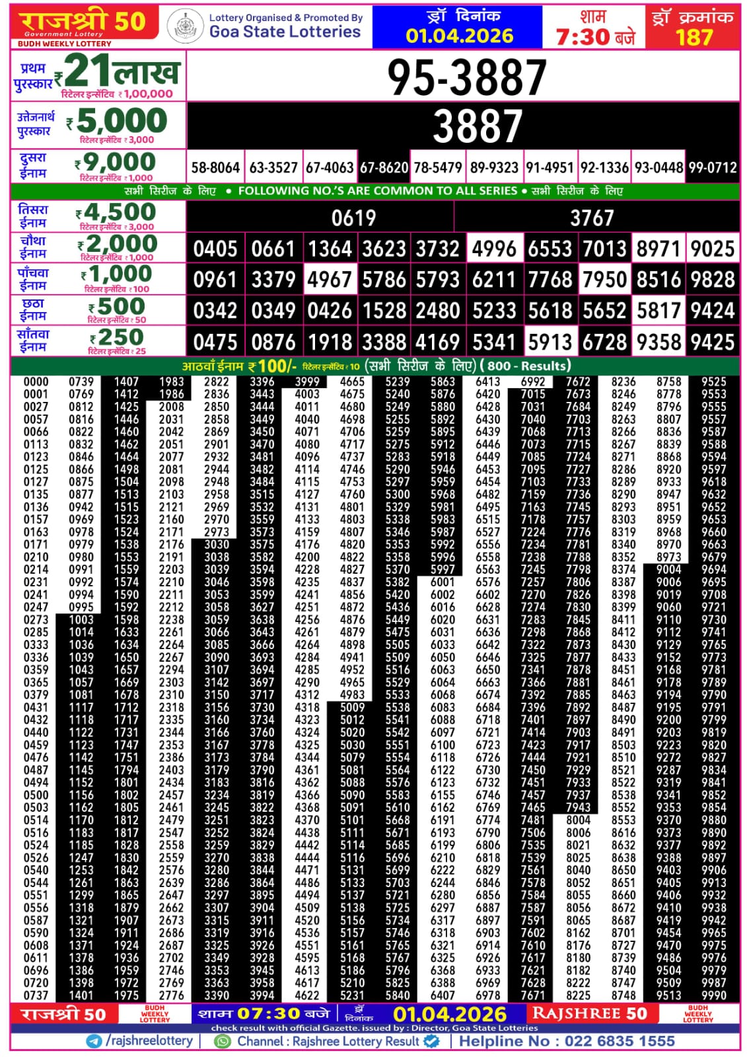The height and width of the screenshot is (1057, 747).
Task: Click the Telegram icon in the footer
Action: coord(94,1041)
